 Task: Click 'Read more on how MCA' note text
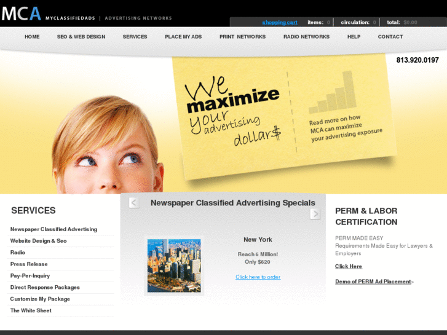346,128
